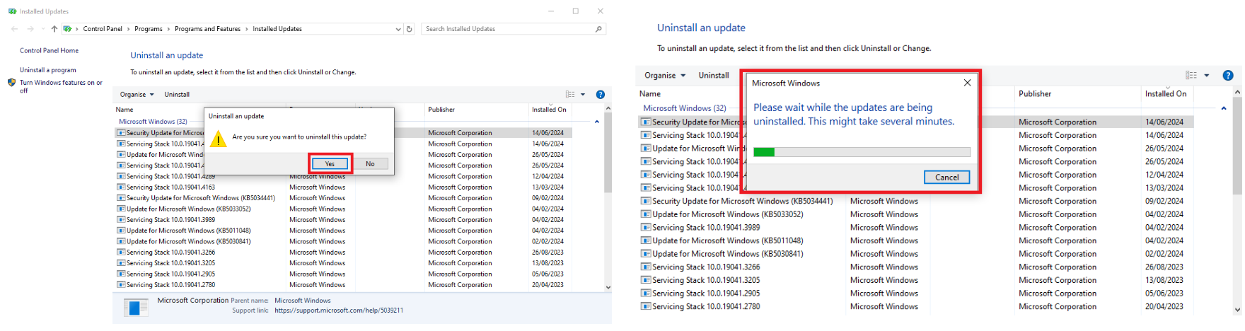
Task: Go back using the left window's back arrow
Action: (x=15, y=29)
